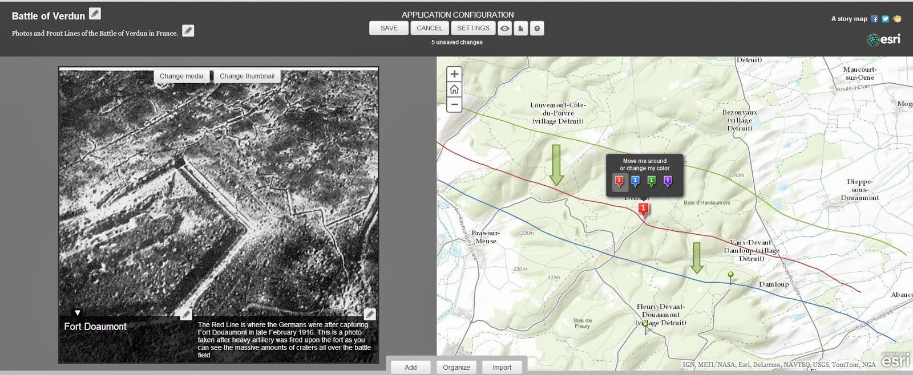Viewport: 913px width, 375px height.
Task: Share on Facebook icon
Action: point(874,19)
